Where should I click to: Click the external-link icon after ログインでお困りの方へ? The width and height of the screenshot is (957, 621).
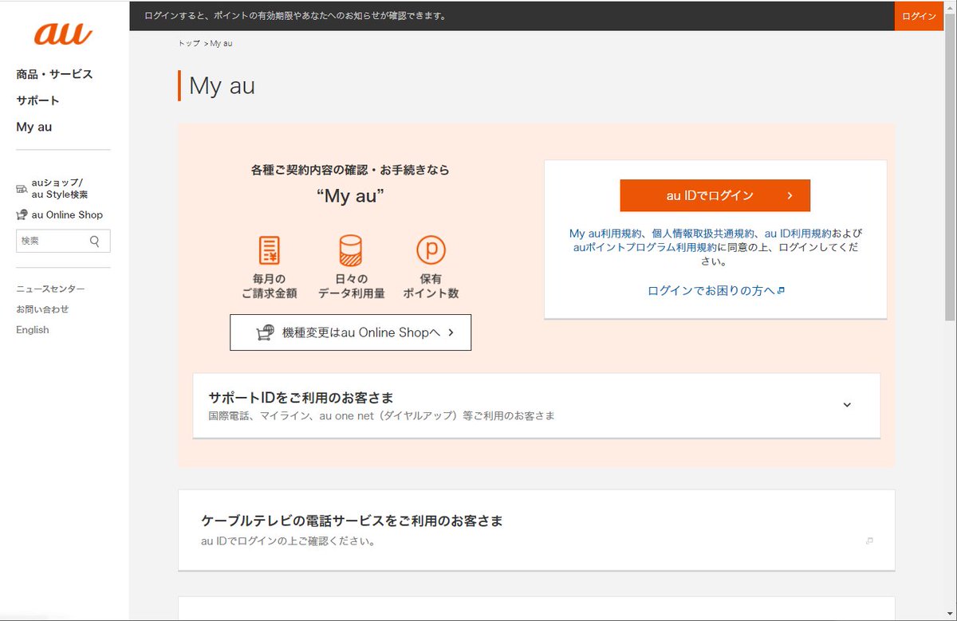click(x=781, y=291)
